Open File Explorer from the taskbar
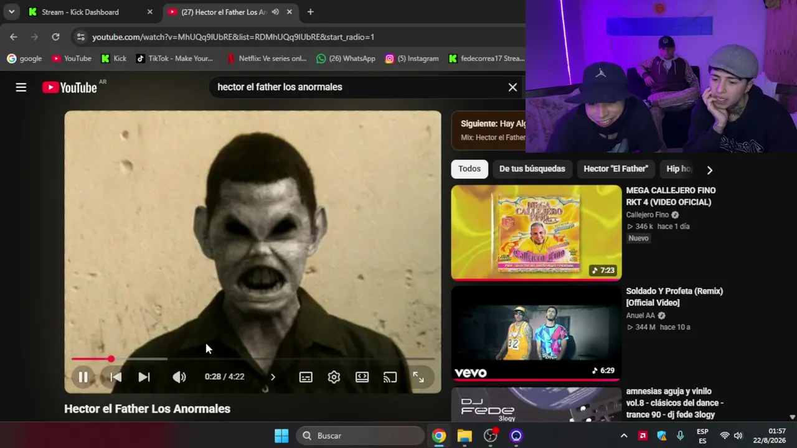The image size is (797, 448). coord(465,436)
